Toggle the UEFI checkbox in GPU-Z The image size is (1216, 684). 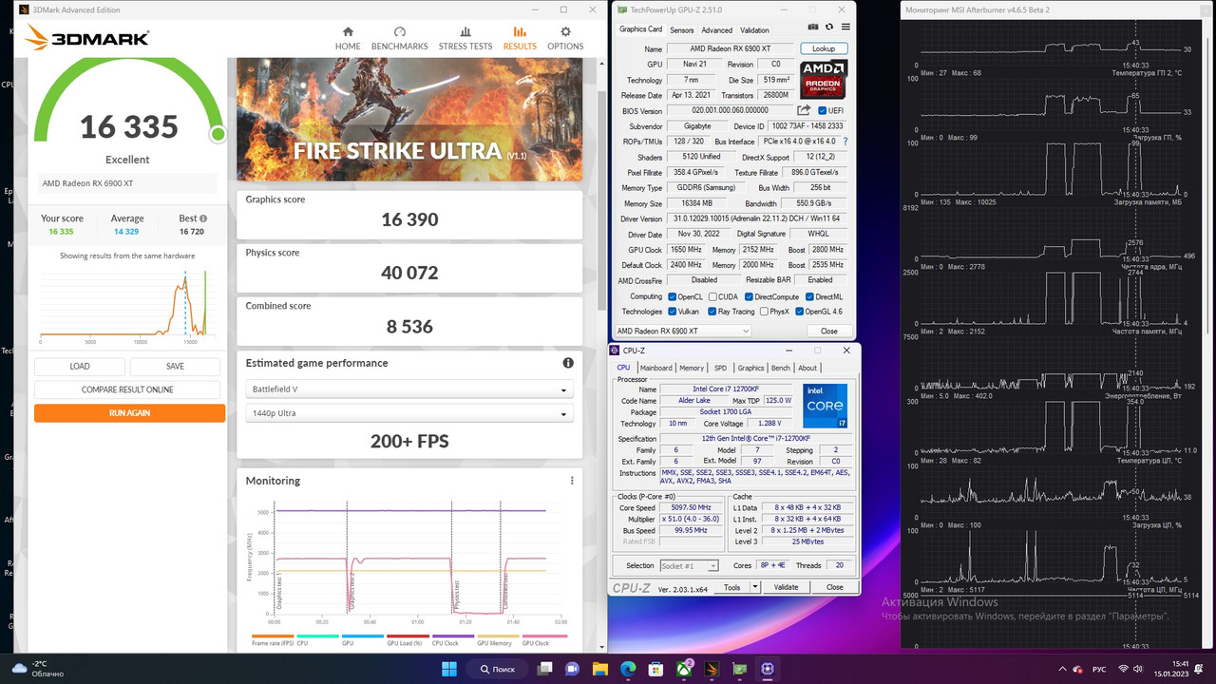(x=823, y=110)
